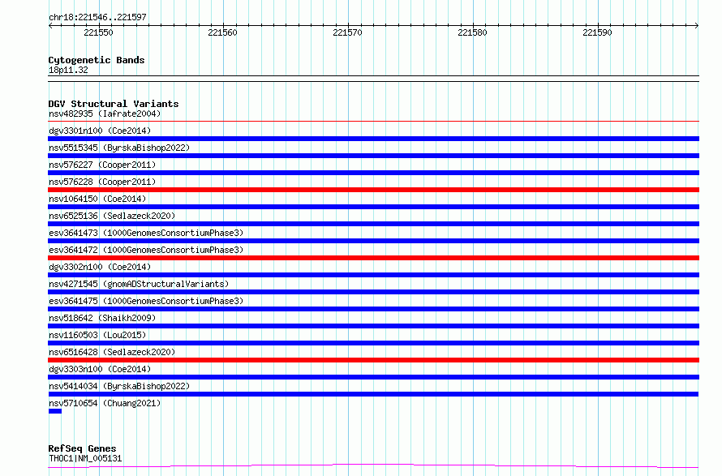Open nsv1160503 (Lou2015) label
722x476 pixels.
click(x=97, y=335)
